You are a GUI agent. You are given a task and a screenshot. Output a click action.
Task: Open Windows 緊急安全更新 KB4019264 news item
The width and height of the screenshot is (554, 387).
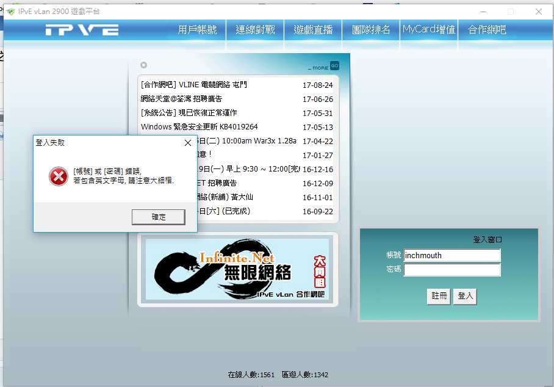200,127
